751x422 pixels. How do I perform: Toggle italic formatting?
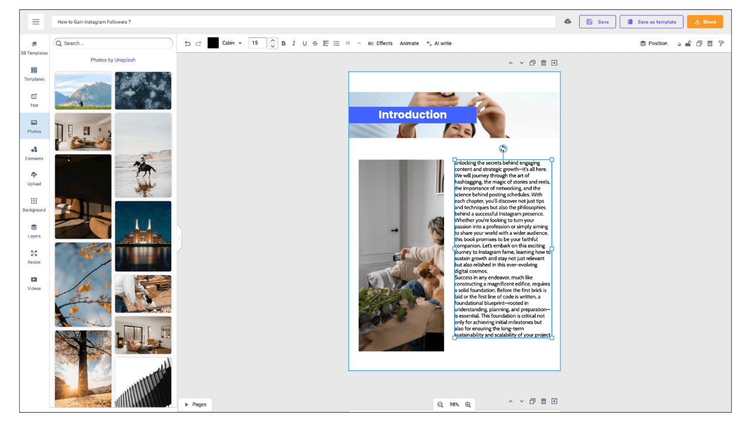(x=294, y=43)
